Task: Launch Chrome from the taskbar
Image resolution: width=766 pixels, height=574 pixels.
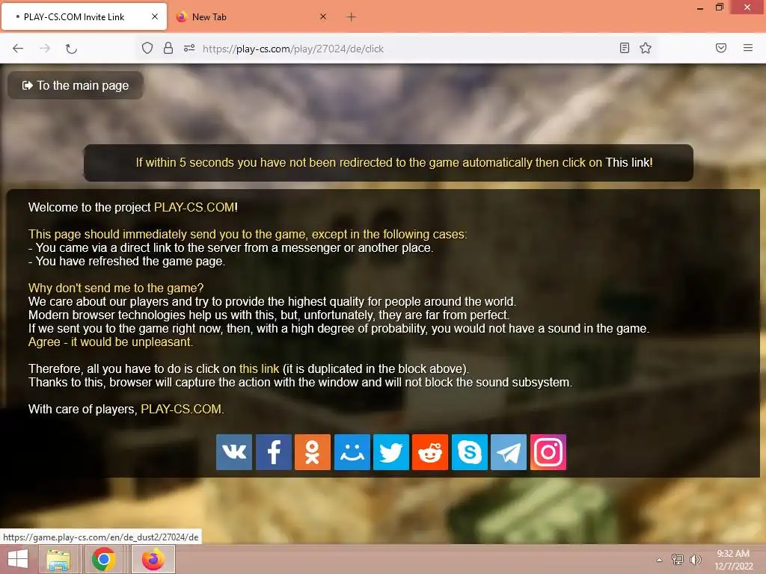Action: point(103,559)
